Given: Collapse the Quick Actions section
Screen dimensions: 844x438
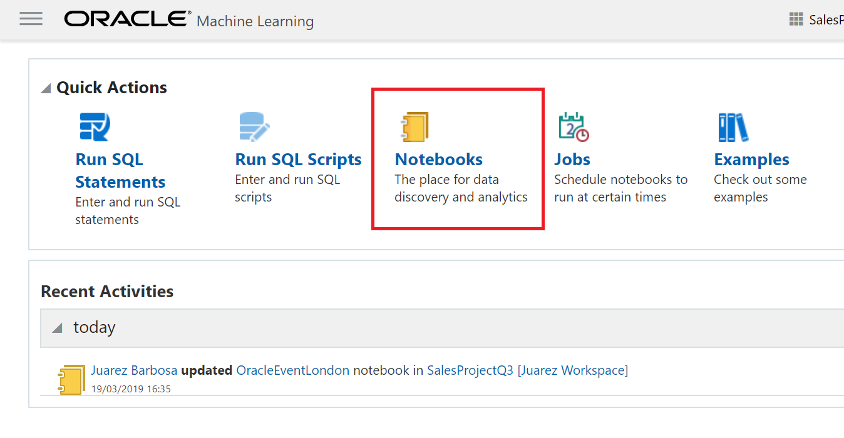Looking at the screenshot, I should click(45, 88).
